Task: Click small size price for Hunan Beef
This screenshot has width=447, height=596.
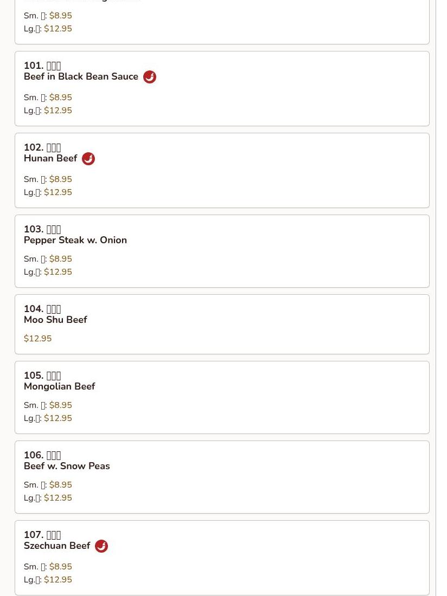Action: point(60,179)
